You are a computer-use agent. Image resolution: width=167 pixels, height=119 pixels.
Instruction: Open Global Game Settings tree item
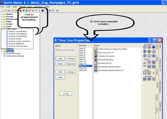tap(15, 56)
